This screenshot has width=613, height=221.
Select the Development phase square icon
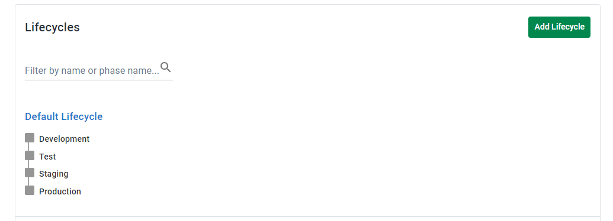point(30,138)
